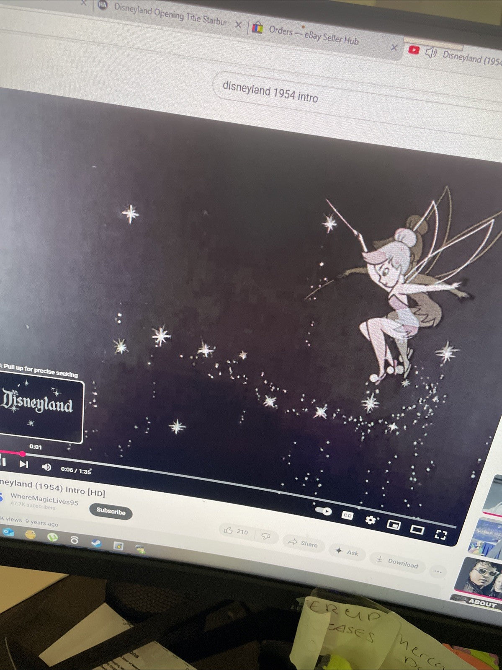Skip to the next video
The height and width of the screenshot is (670, 502).
click(24, 464)
